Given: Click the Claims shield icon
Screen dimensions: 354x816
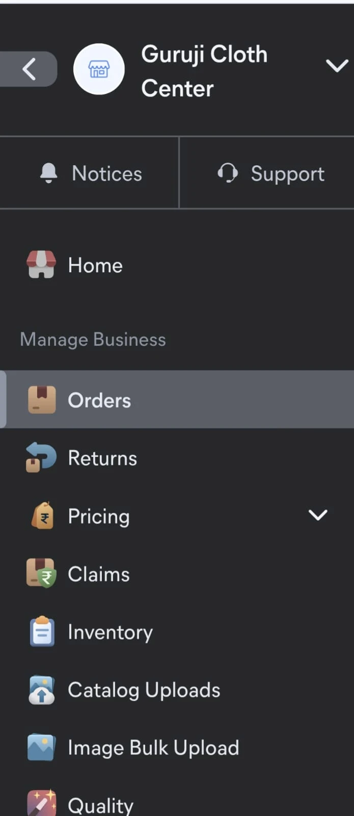Looking at the screenshot, I should pos(41,574).
